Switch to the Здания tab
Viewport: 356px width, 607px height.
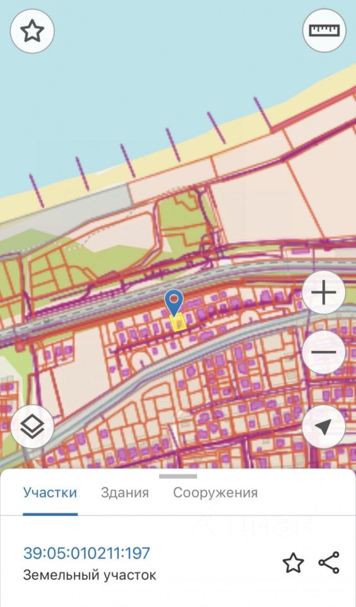pyautogui.click(x=125, y=493)
